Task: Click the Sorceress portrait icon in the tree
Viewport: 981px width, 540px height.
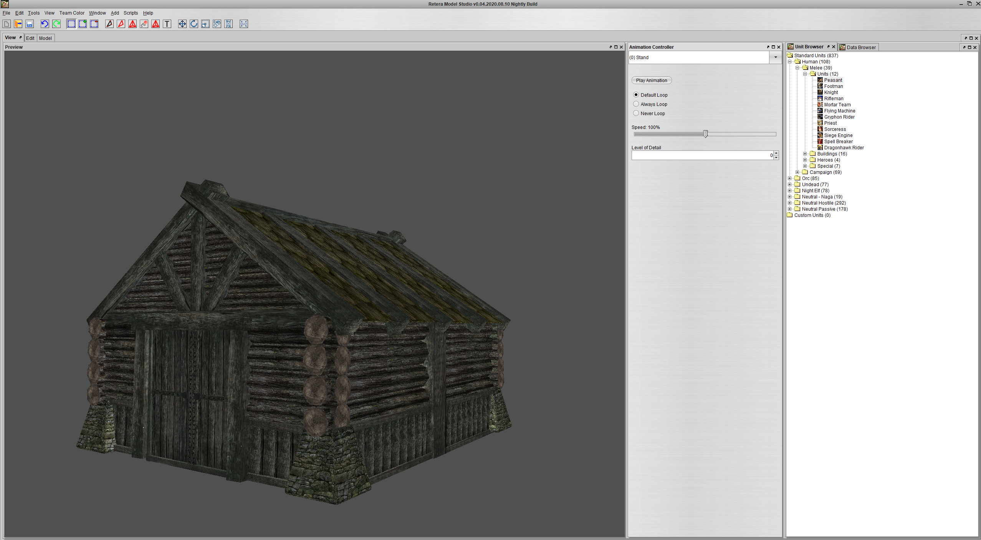Action: click(x=820, y=129)
